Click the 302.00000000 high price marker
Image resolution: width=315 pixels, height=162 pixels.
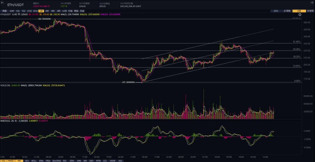[44, 19]
